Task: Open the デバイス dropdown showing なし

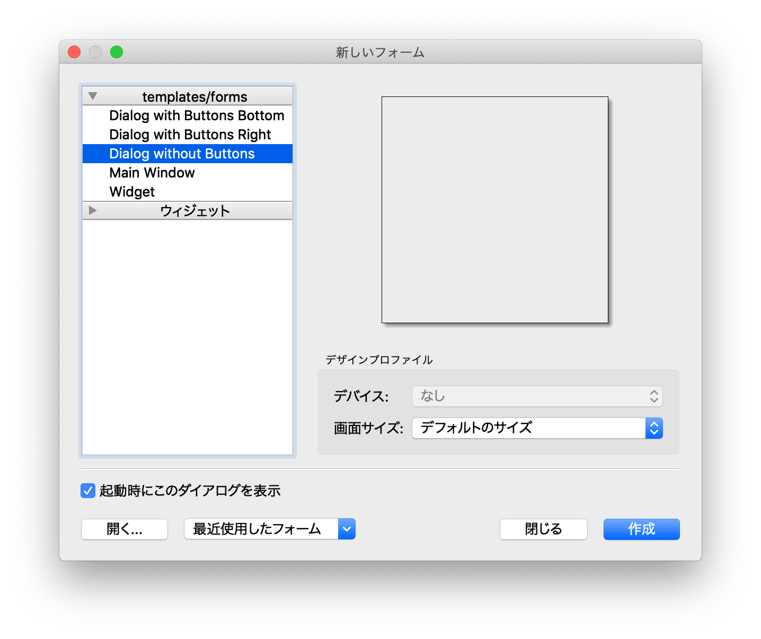Action: 537,396
